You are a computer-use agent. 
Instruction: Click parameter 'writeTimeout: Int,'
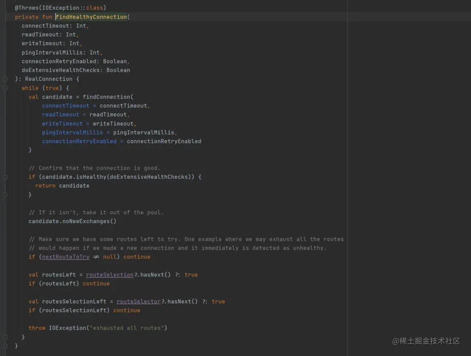[x=52, y=44]
